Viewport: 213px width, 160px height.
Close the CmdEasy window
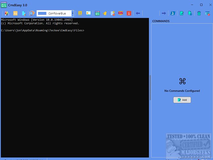click(x=210, y=5)
